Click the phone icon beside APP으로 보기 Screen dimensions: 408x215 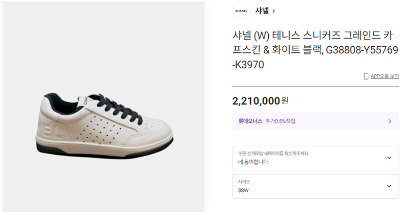click(x=366, y=76)
